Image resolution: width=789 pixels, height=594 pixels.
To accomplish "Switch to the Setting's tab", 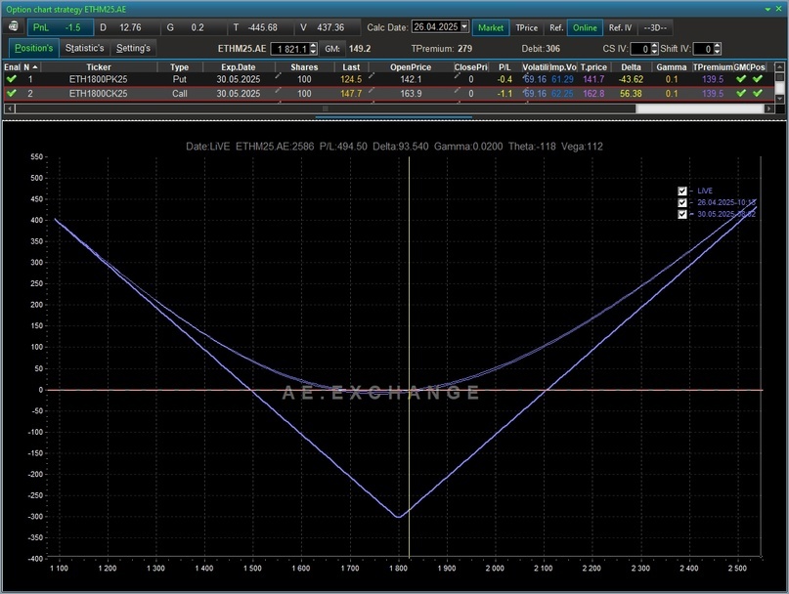I will [x=133, y=48].
